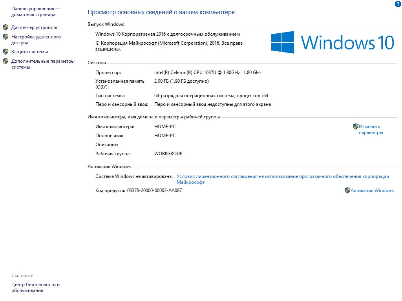This screenshot has width=402, height=301.
Task: Click the Процессор: label
Action: click(x=108, y=73)
